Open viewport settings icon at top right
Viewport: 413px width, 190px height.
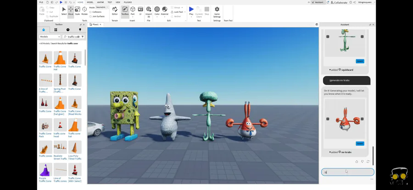(x=317, y=24)
